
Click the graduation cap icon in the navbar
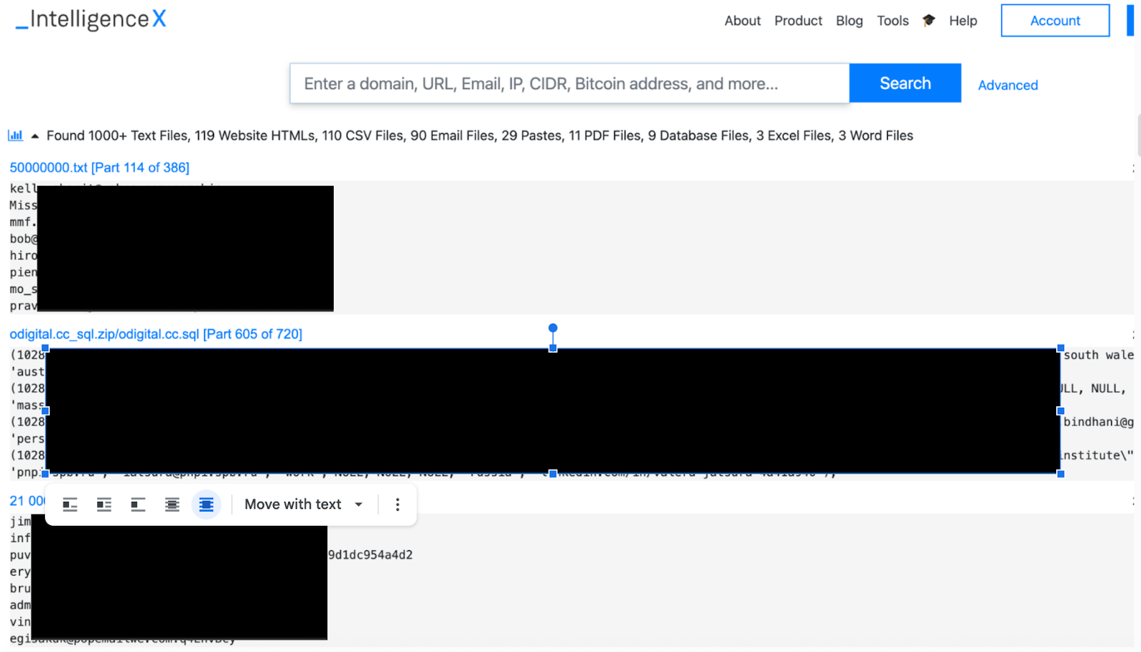pyautogui.click(x=928, y=21)
